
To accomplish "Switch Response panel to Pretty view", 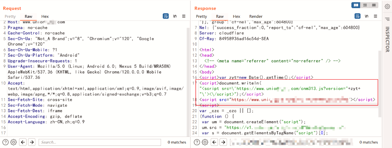I will pos(201,16).
